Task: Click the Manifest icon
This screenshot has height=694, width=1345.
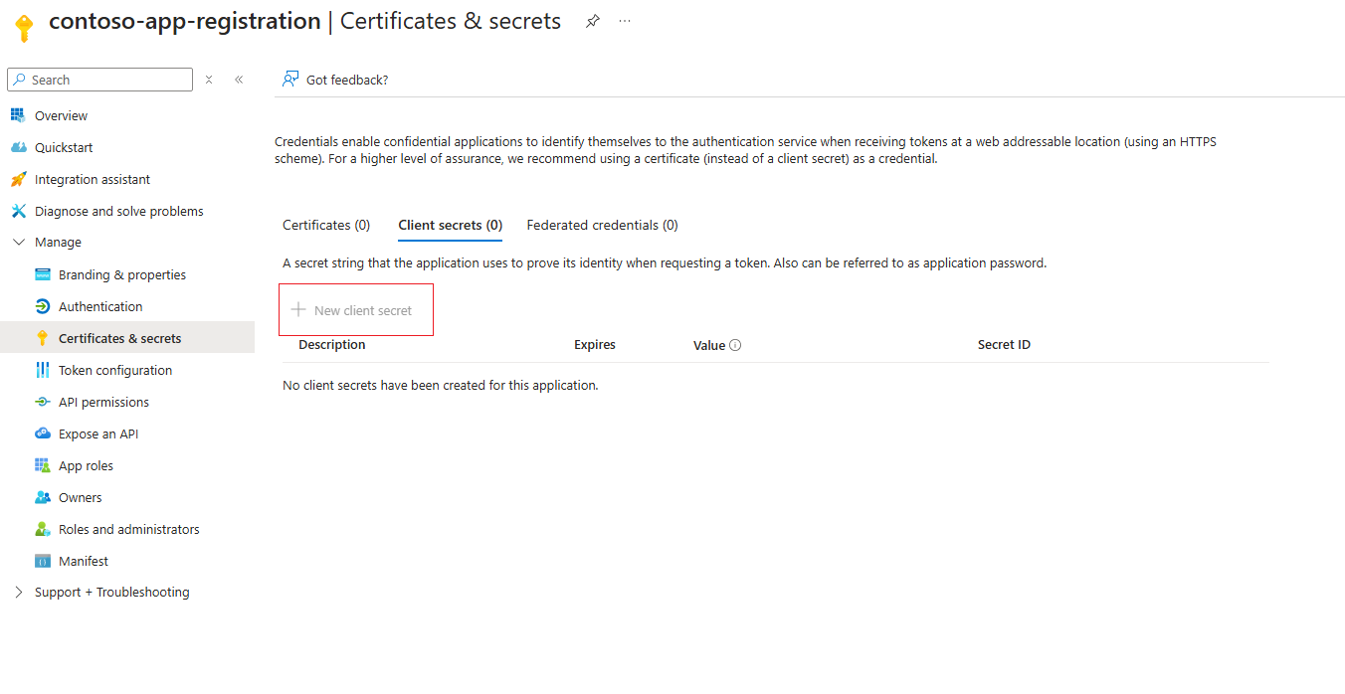Action: (x=42, y=561)
